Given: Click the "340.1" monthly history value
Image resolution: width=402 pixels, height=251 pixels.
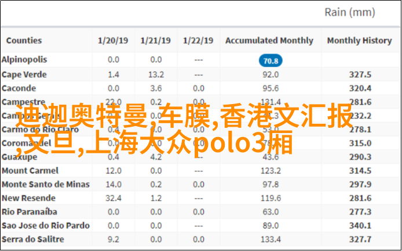Looking at the screenshot, I should click(360, 226).
